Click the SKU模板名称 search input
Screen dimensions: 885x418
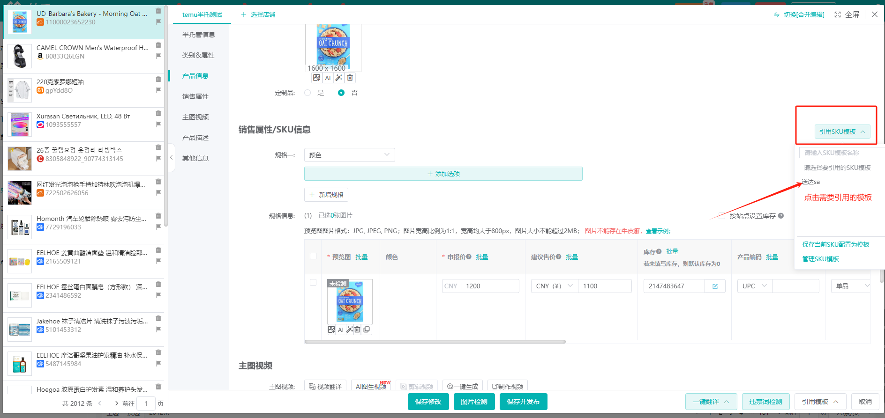842,153
